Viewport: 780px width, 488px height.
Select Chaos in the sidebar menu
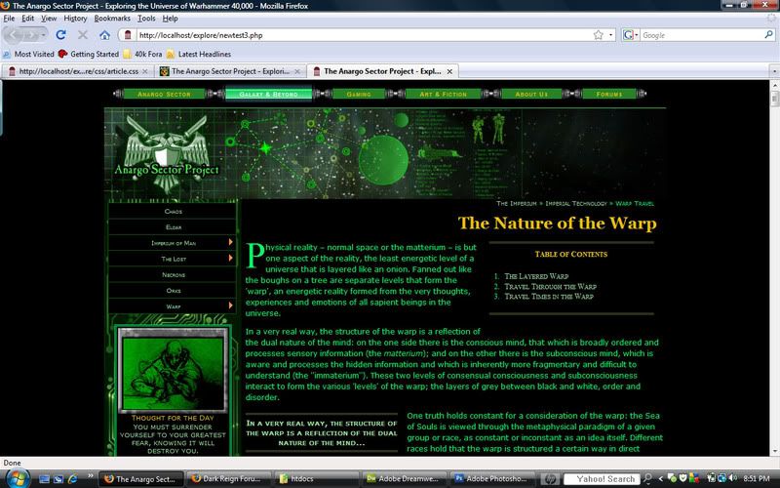coord(174,211)
